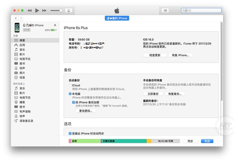Screen dimensions: 234x162
Task: Open 铃声 under settings section
Action: 35,68
